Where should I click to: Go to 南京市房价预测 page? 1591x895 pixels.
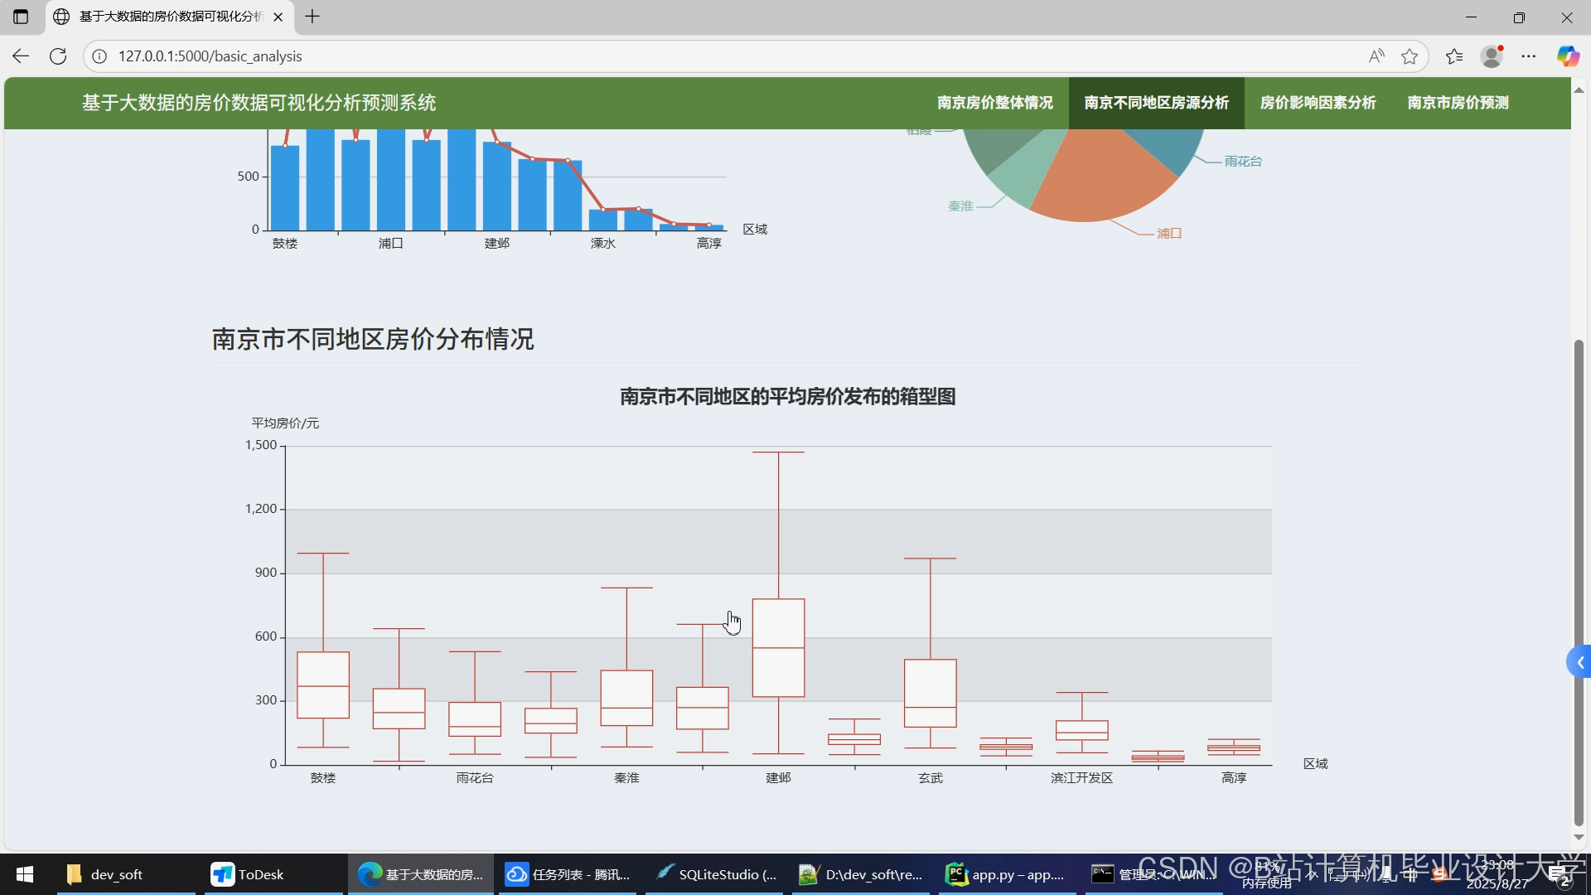pyautogui.click(x=1458, y=103)
